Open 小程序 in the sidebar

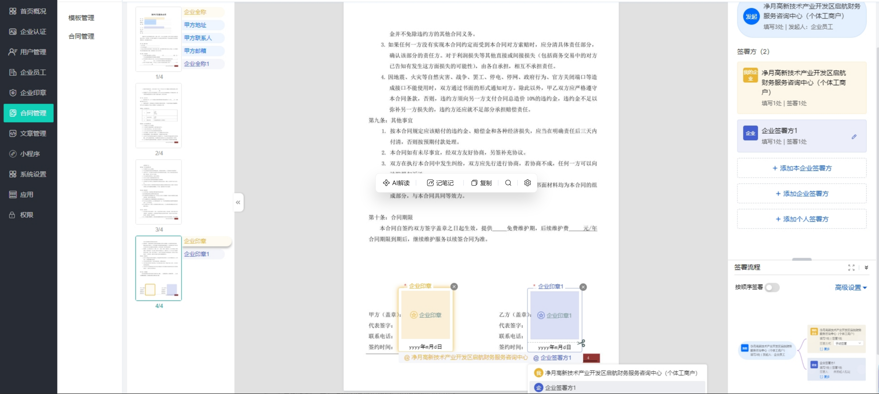click(x=28, y=154)
